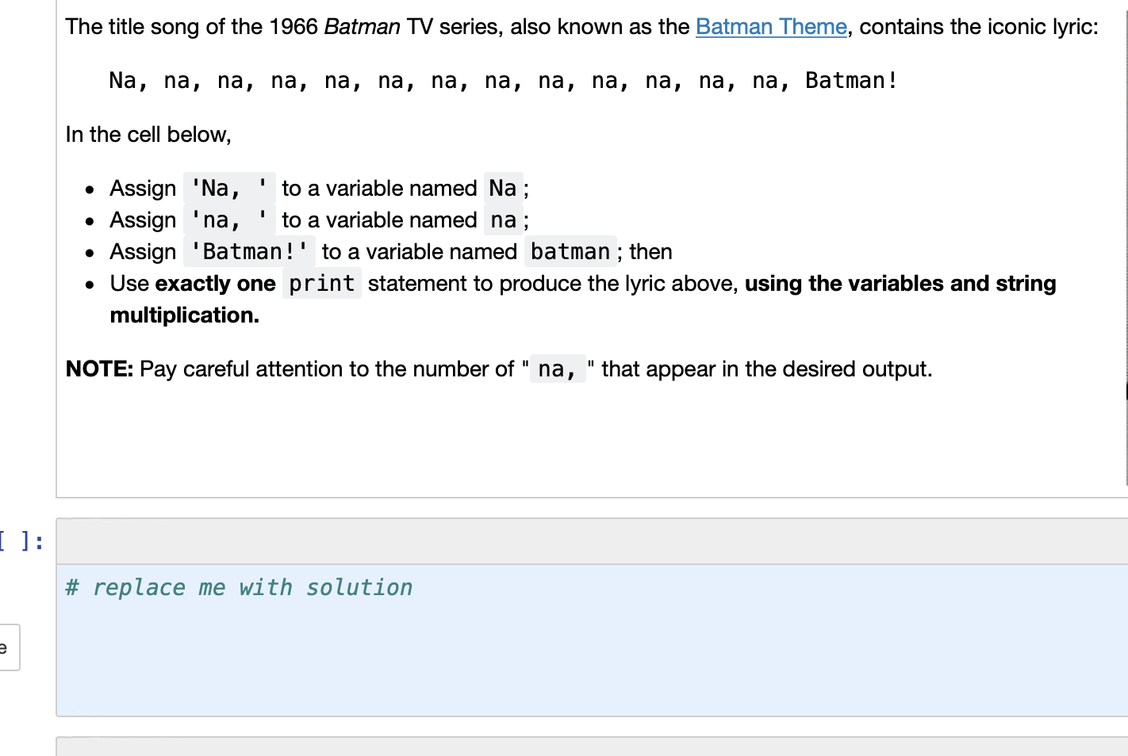Click the partially visible button on left edge
This screenshot has height=756, width=1128.
10,647
